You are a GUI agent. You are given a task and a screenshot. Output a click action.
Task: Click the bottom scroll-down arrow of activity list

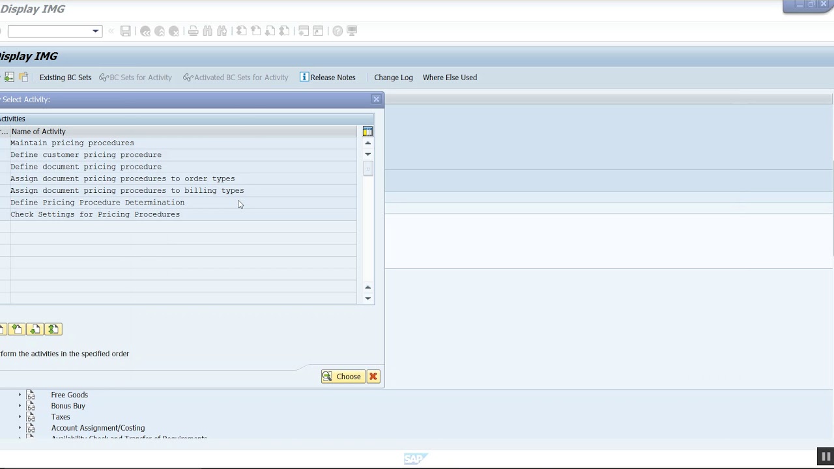(368, 298)
